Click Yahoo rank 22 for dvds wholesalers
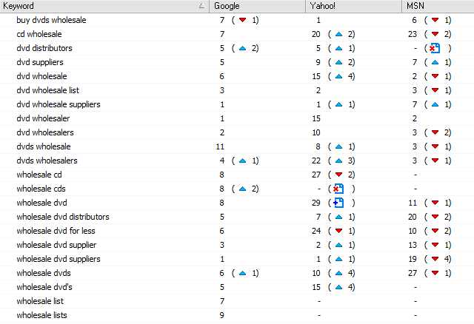Image resolution: width=474 pixels, height=324 pixels. tap(316, 161)
